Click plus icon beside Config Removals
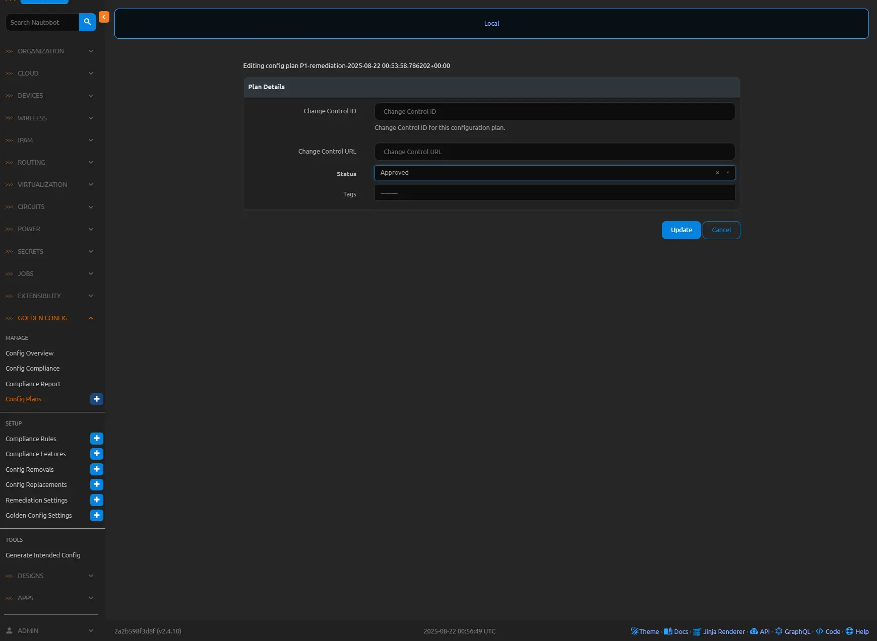 click(96, 469)
